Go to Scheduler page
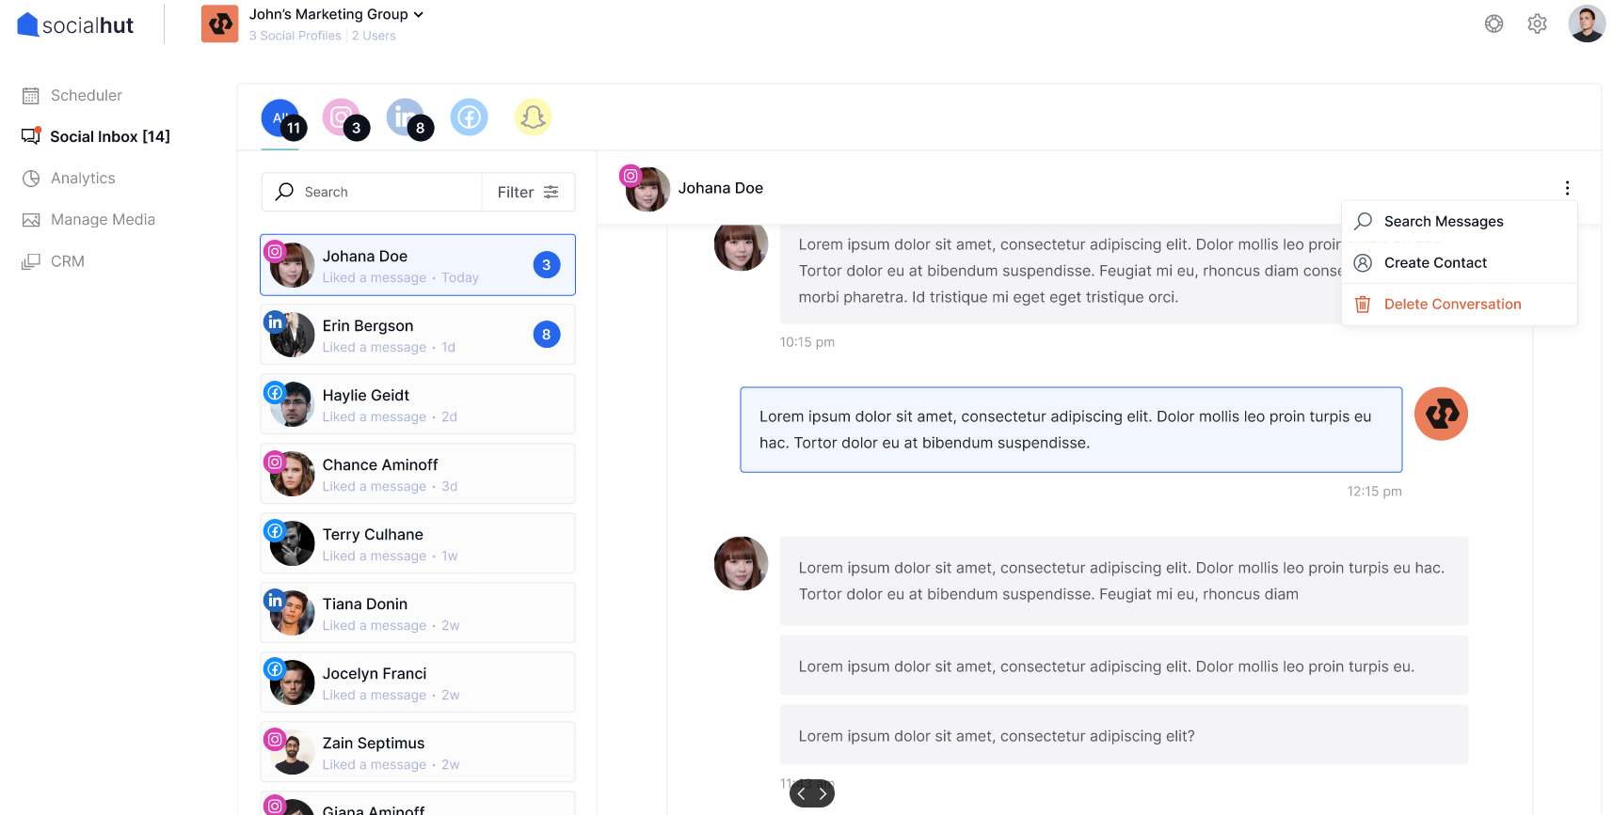 (86, 95)
